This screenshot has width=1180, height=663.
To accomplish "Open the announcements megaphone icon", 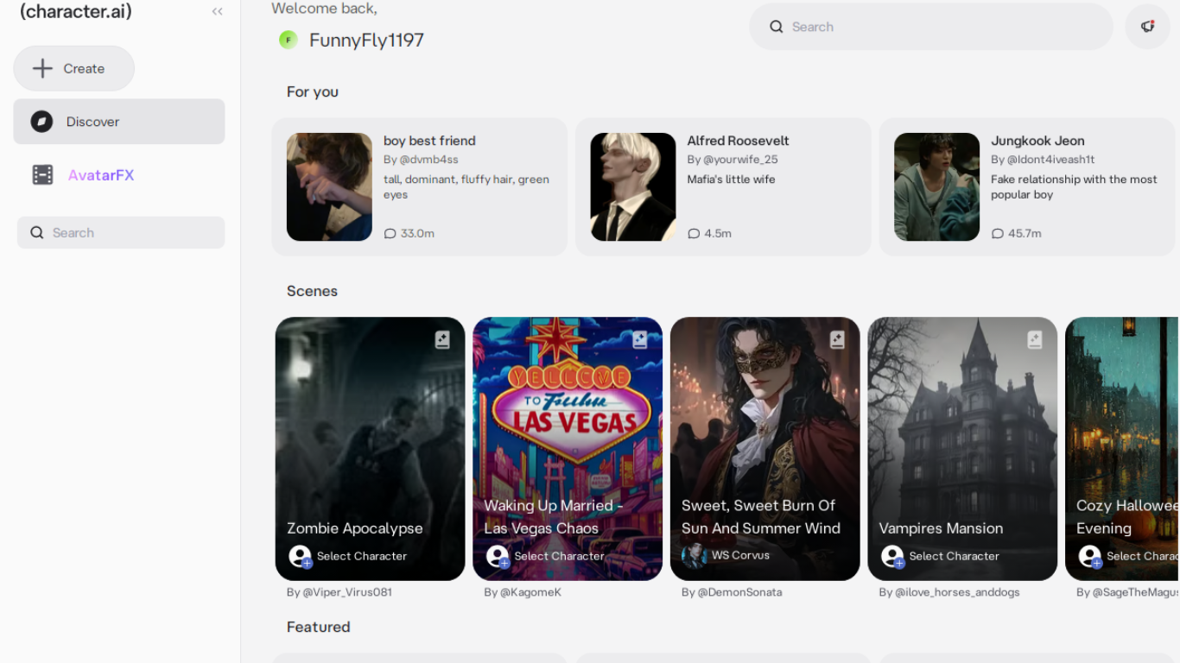I will coord(1147,27).
